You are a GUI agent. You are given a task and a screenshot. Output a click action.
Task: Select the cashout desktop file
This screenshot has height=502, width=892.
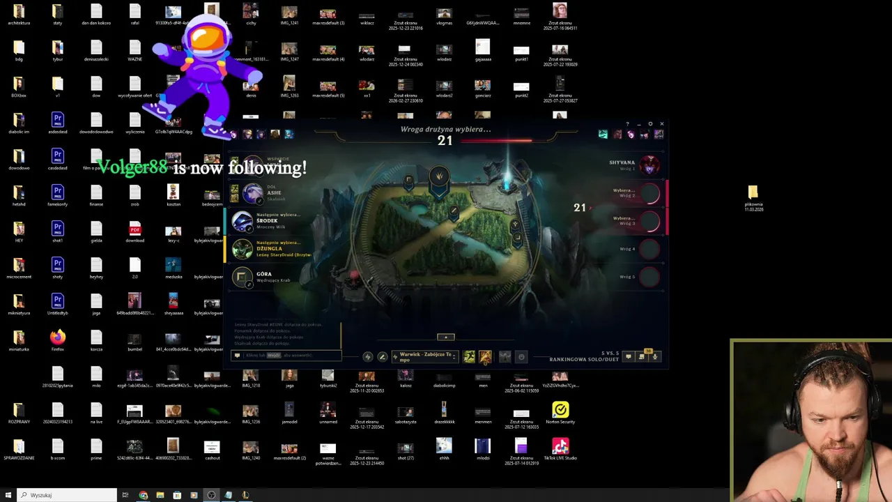pos(212,449)
